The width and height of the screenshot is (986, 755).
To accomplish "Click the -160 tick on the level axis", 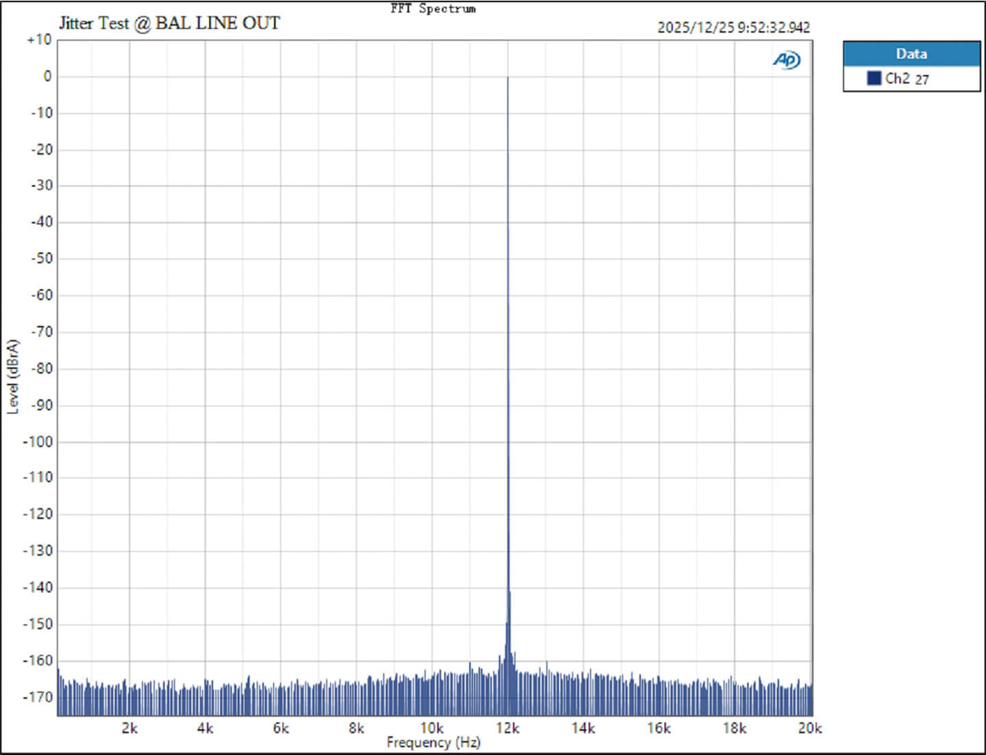I will click(x=38, y=661).
